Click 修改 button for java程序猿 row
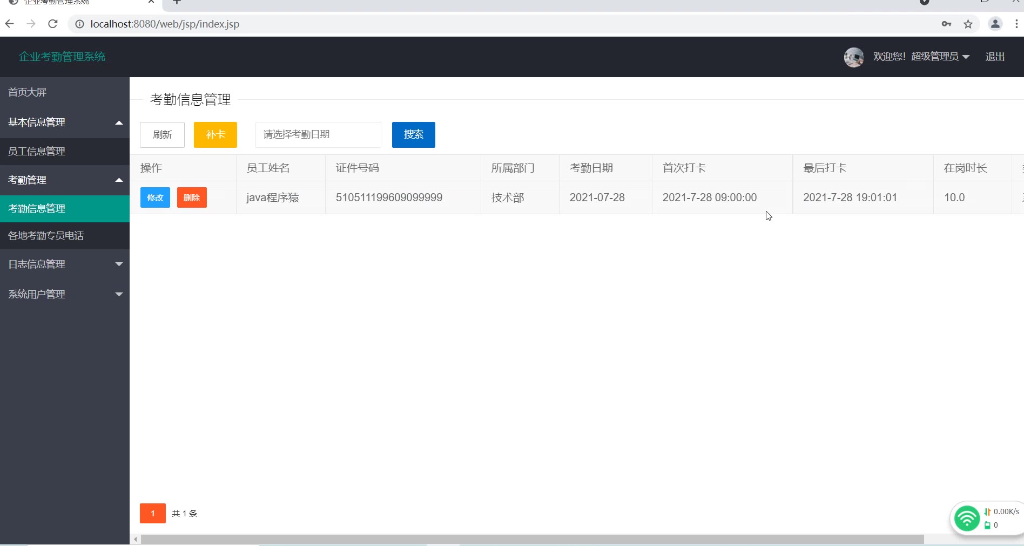Viewport: 1024px width, 546px height. click(155, 197)
